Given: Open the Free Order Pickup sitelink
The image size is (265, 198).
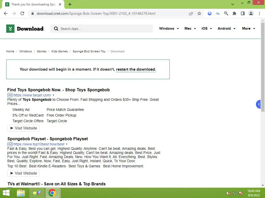Looking at the screenshot, I should click(x=62, y=115).
